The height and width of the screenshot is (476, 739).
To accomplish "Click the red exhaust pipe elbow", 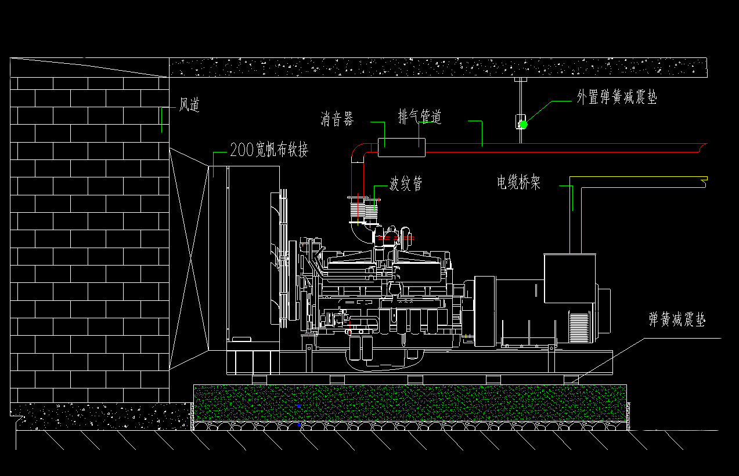I will coord(356,151).
